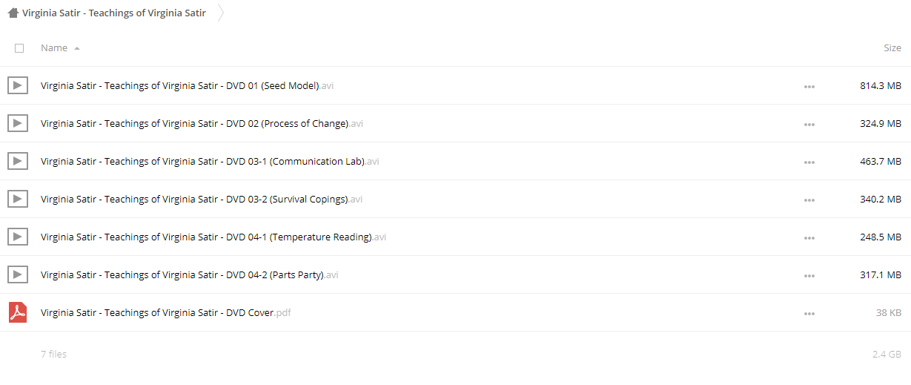The height and width of the screenshot is (385, 911).
Task: Click the home icon in breadcrumb
Action: tap(13, 13)
